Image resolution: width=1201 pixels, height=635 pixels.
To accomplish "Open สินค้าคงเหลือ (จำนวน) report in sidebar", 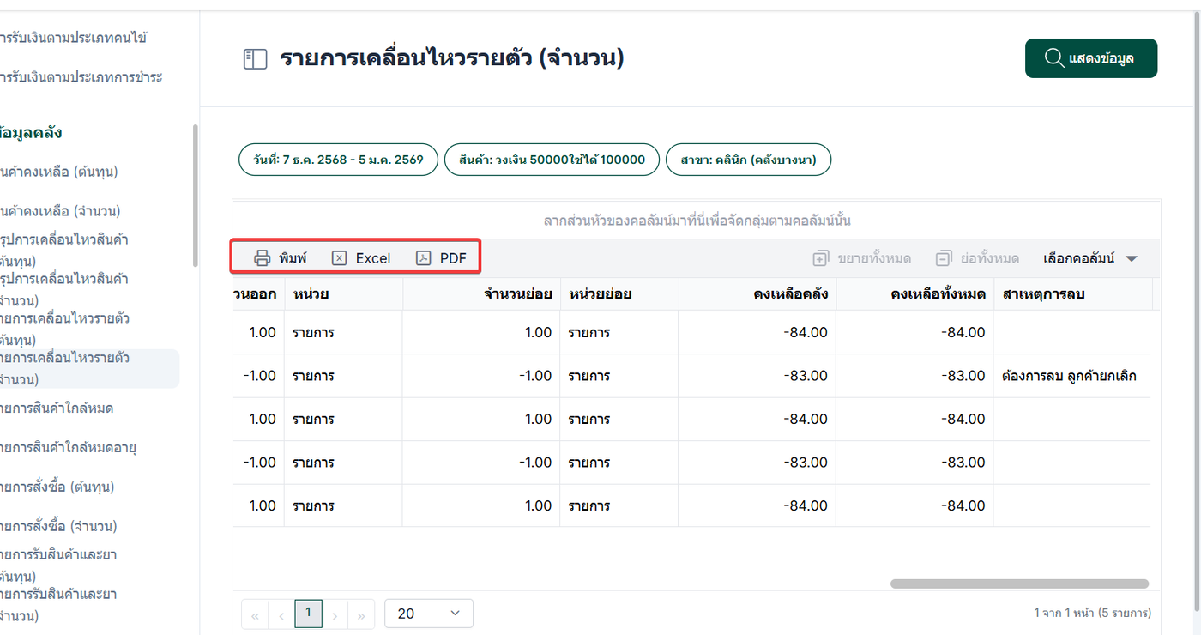I will point(60,211).
